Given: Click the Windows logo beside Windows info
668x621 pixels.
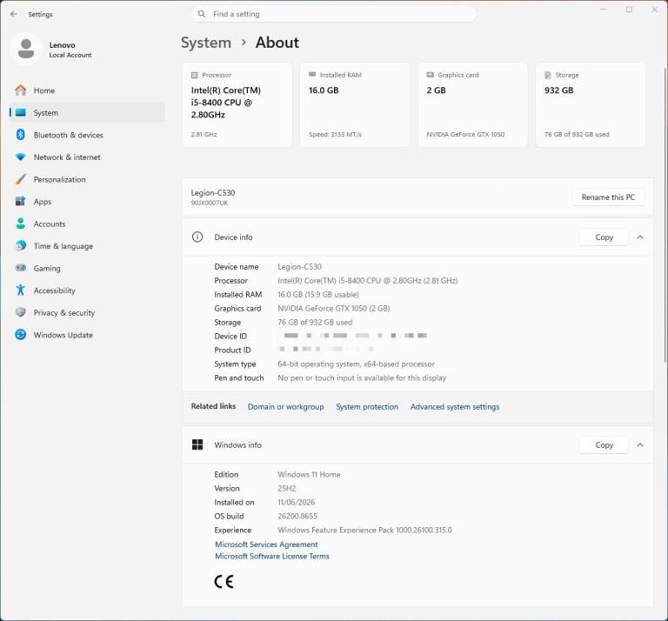Looking at the screenshot, I should [197, 444].
